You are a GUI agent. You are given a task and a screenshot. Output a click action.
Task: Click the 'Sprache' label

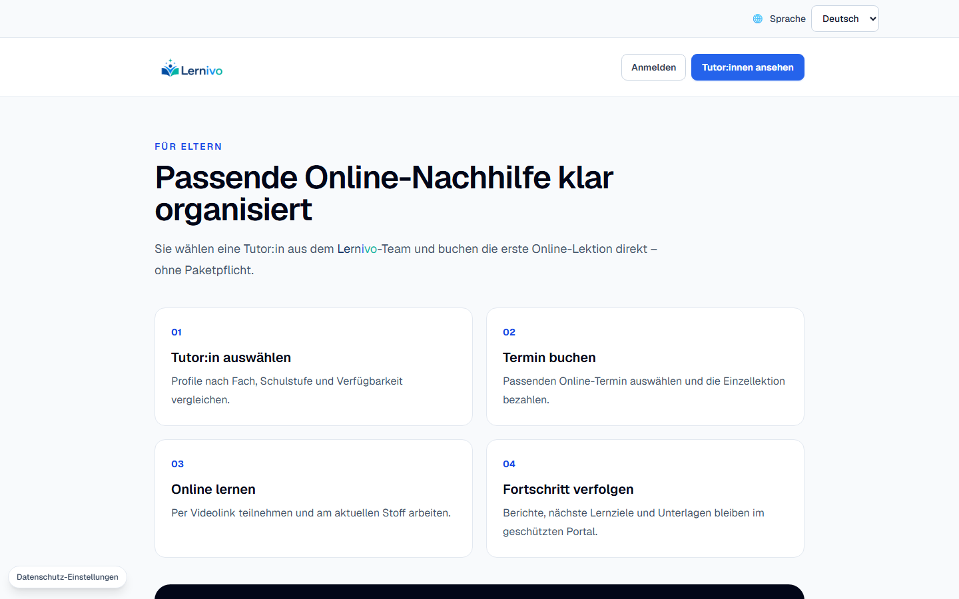tap(788, 19)
